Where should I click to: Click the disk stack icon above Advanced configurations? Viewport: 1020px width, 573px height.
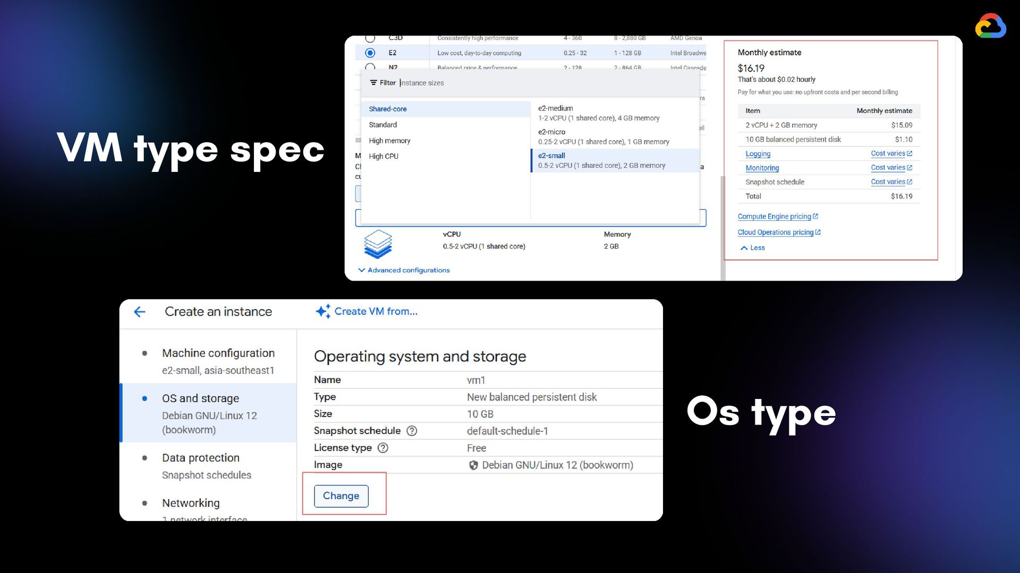coord(378,244)
